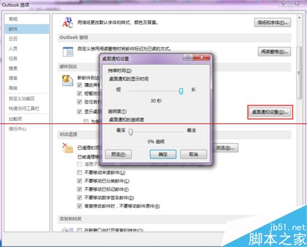307x247 pixels.
Task: Toggle the 在任务栏显示信封图标 checkbox
Action: [79, 102]
